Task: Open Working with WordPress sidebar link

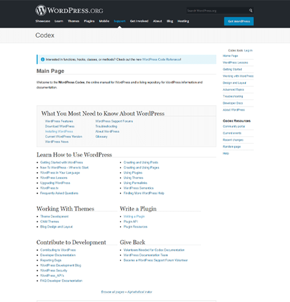Action: [x=238, y=76]
